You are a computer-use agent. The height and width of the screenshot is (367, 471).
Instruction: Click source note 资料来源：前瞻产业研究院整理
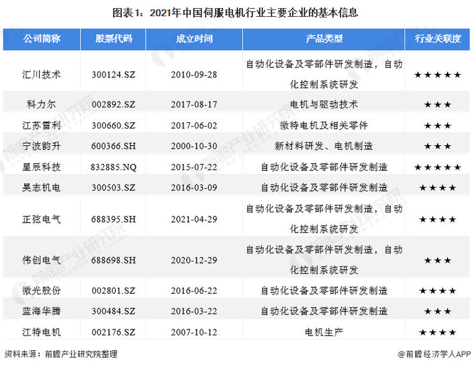pos(61,354)
